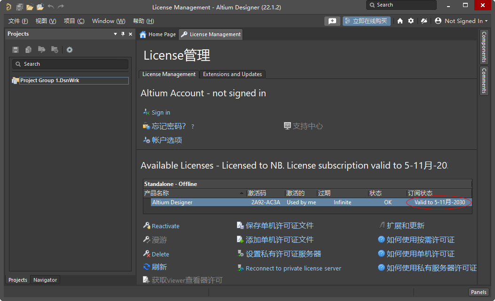
Task: Open the Projects panel gear settings
Action: click(70, 49)
